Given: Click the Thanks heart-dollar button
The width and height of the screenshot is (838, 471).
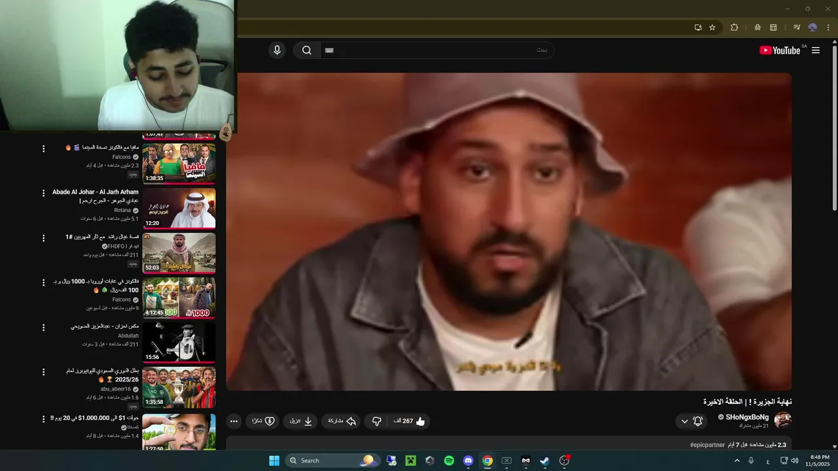Looking at the screenshot, I should click(x=263, y=421).
